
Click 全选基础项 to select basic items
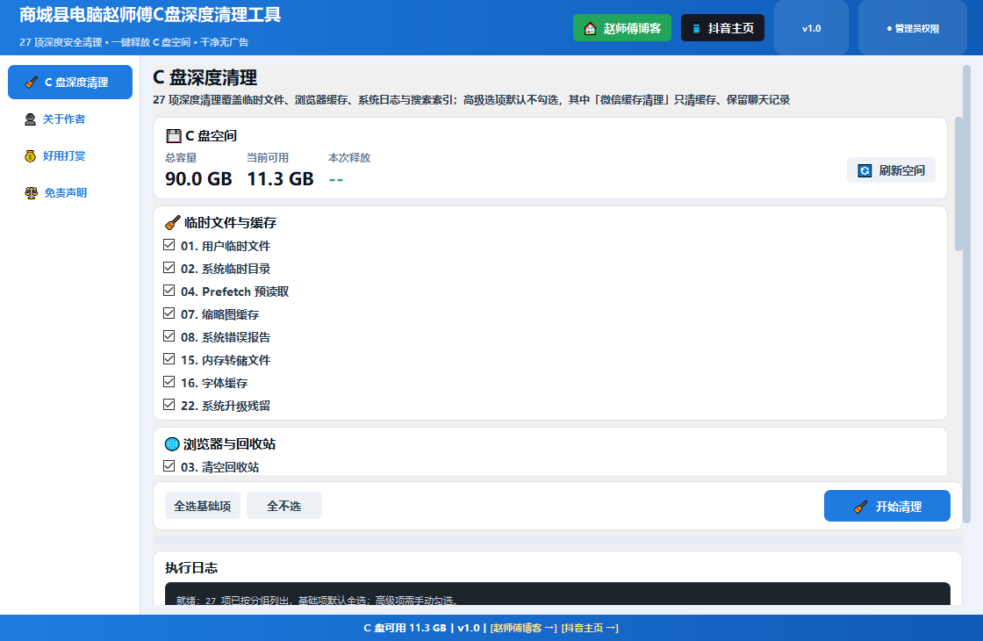click(203, 506)
